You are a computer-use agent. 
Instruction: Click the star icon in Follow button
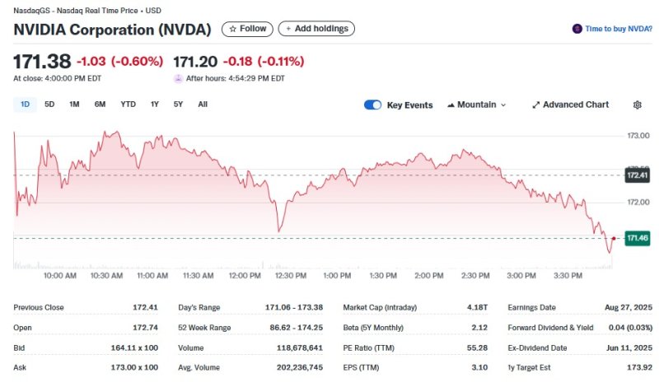tap(233, 29)
